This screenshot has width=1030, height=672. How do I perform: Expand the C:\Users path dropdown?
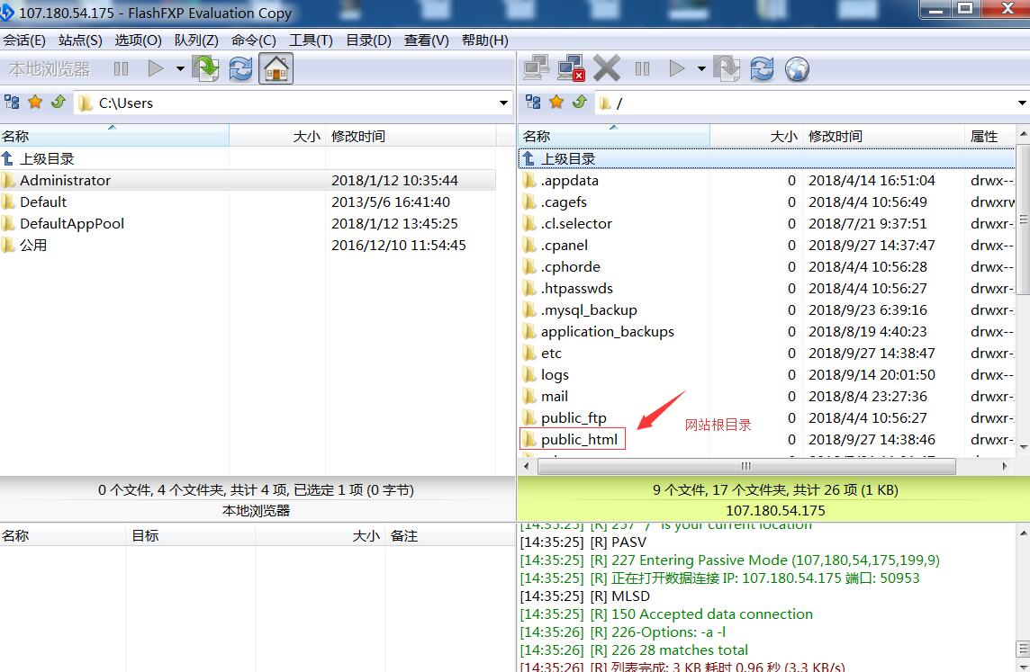coord(503,103)
